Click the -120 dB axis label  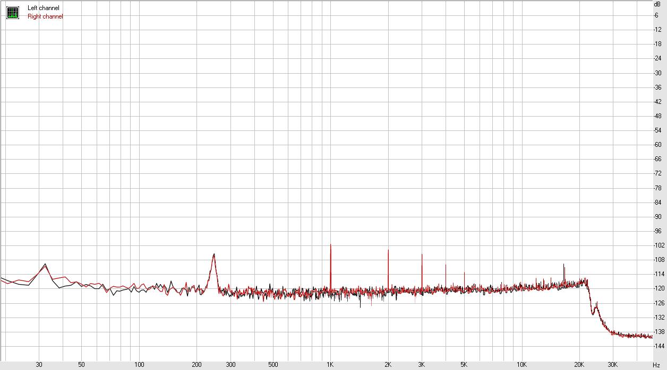point(658,288)
